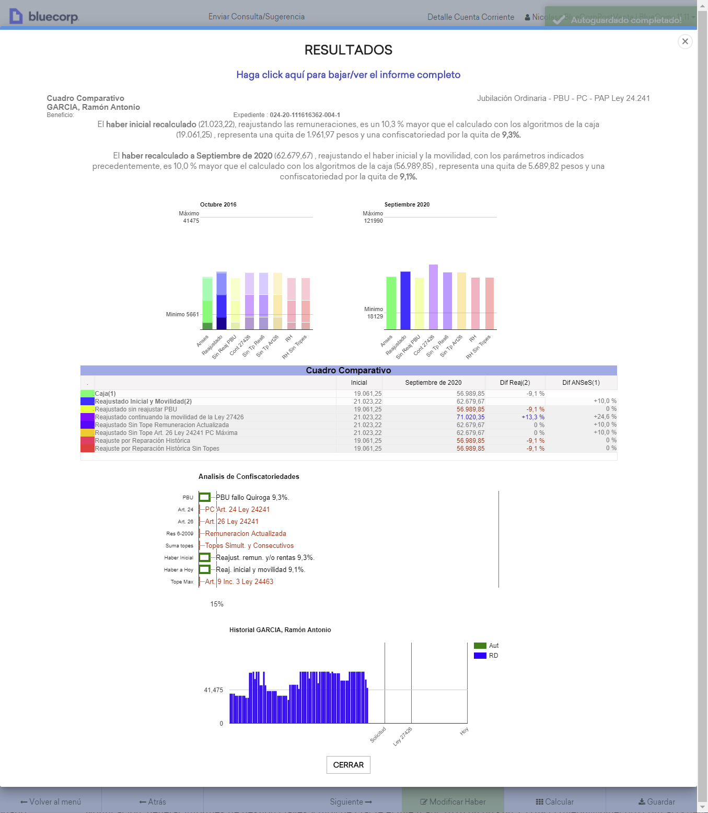
Task: Click the green box next to Reaj. inicial y movilidad
Action: coord(204,569)
